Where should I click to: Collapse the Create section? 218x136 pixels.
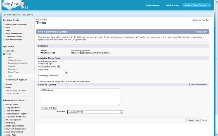[4, 54]
